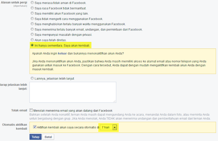The image size is (218, 141).
Task: Click inside the explanation text area
Action: [73, 92]
